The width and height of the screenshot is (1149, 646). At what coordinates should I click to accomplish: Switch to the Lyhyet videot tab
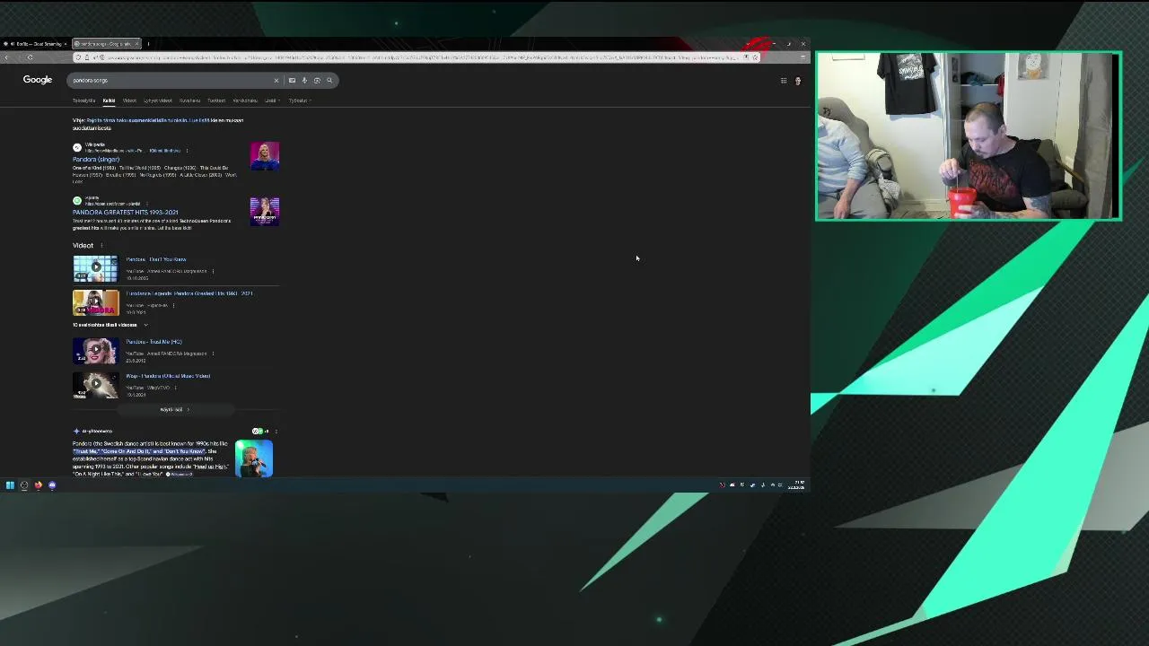pyautogui.click(x=158, y=100)
